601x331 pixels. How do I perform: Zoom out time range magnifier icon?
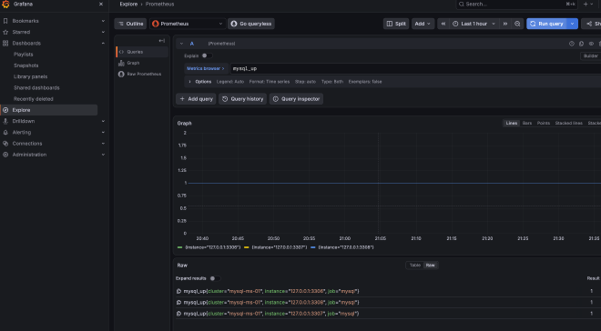coord(517,24)
